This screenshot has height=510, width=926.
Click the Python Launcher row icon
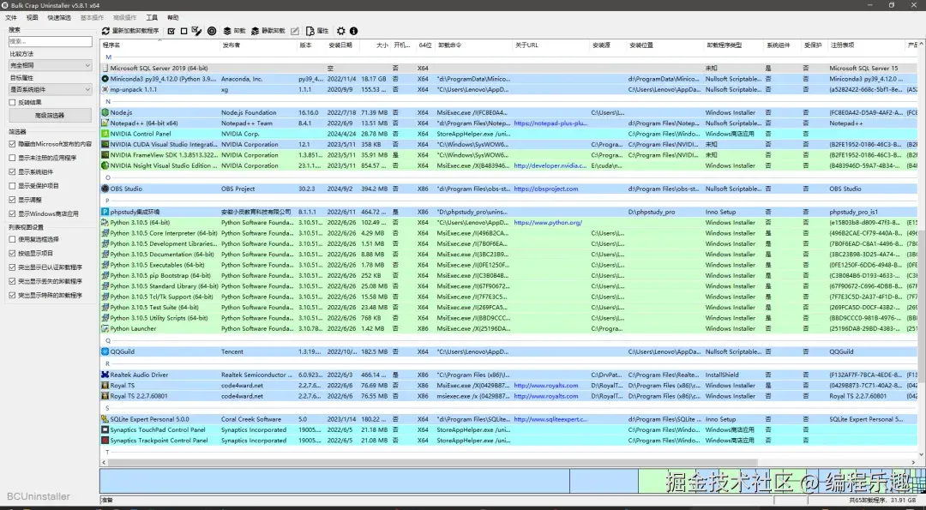tap(105, 328)
